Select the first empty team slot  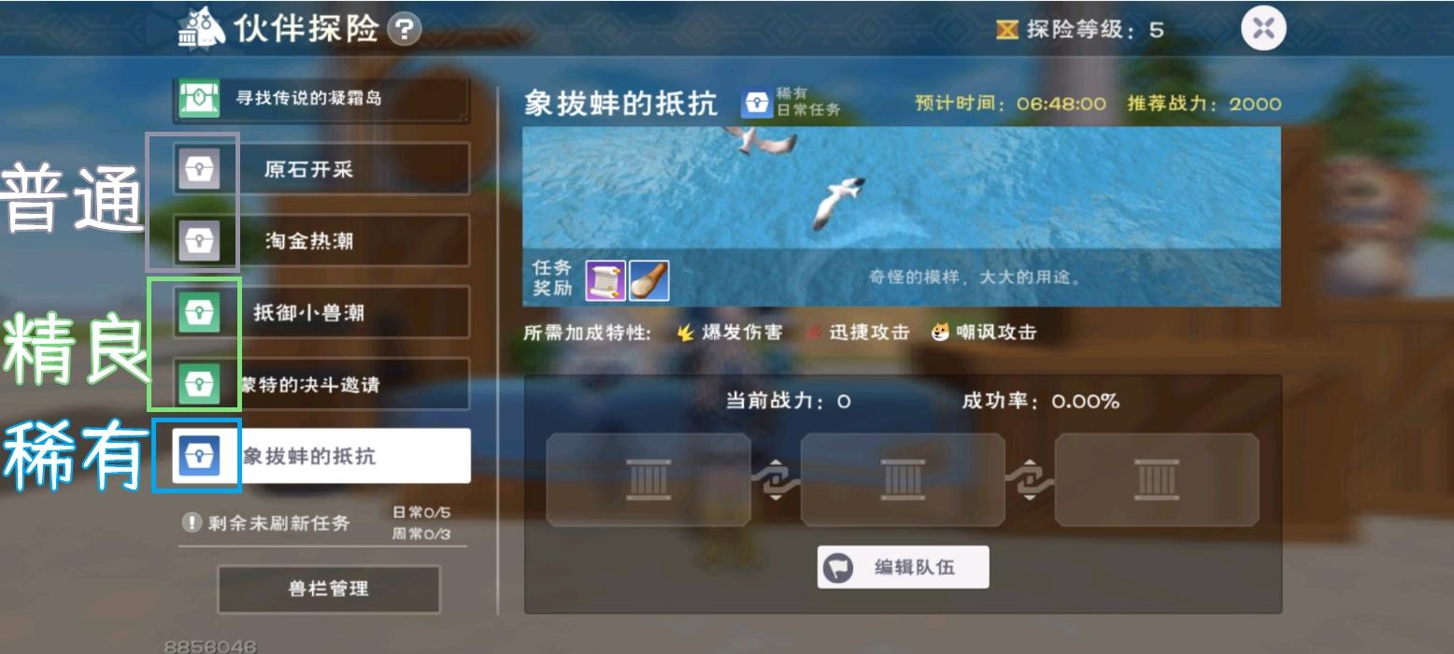tap(649, 480)
